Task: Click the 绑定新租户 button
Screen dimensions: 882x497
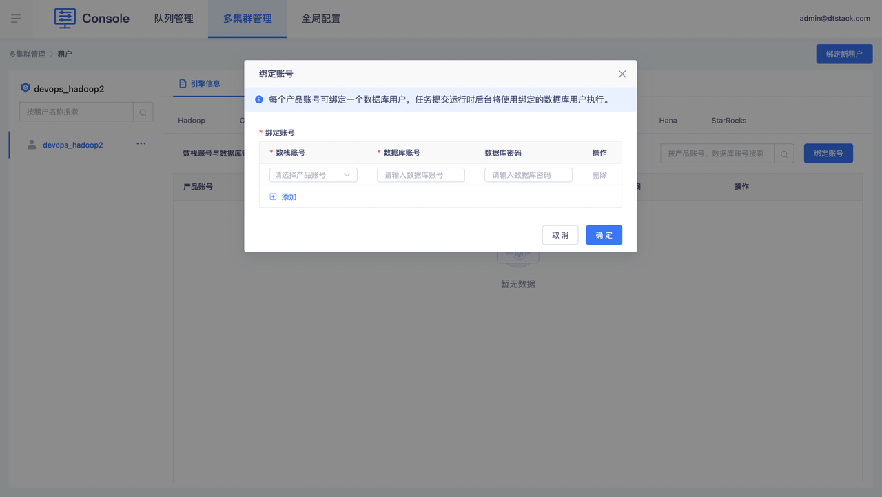Action: [x=844, y=54]
